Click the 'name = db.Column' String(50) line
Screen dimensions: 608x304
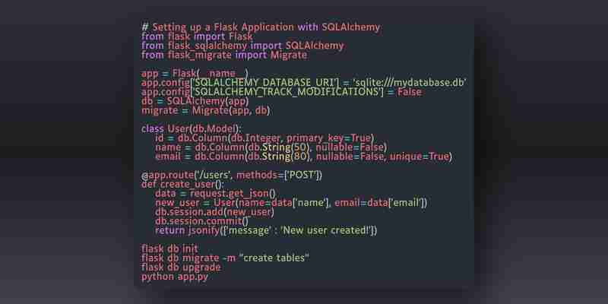[271, 147]
